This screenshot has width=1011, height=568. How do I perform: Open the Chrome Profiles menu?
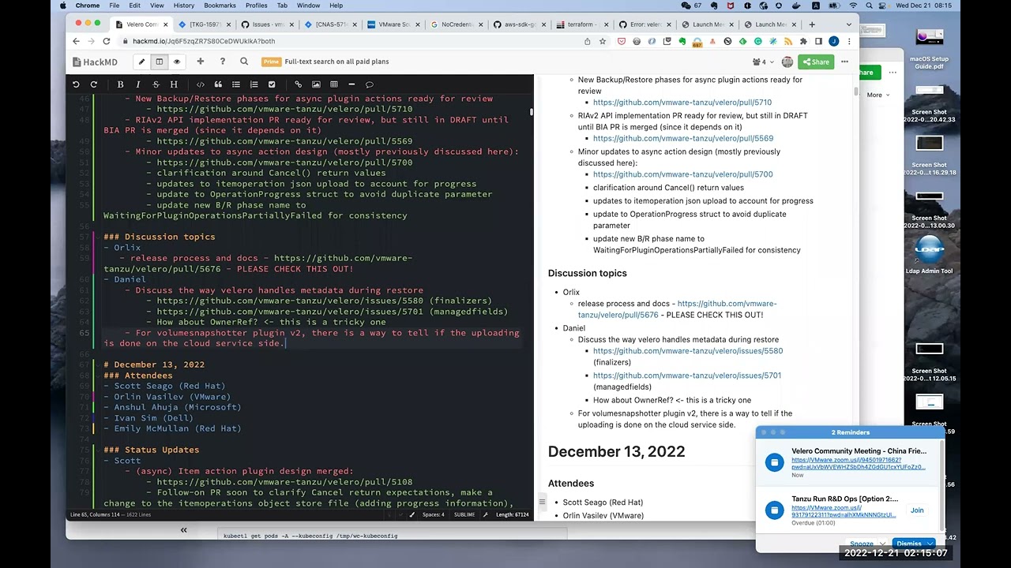(256, 6)
